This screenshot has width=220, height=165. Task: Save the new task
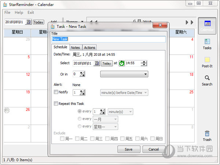[129, 149]
